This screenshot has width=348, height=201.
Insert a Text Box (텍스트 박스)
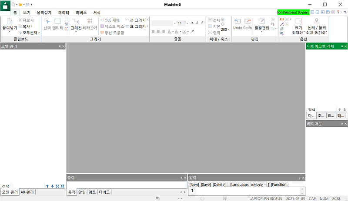[112, 26]
